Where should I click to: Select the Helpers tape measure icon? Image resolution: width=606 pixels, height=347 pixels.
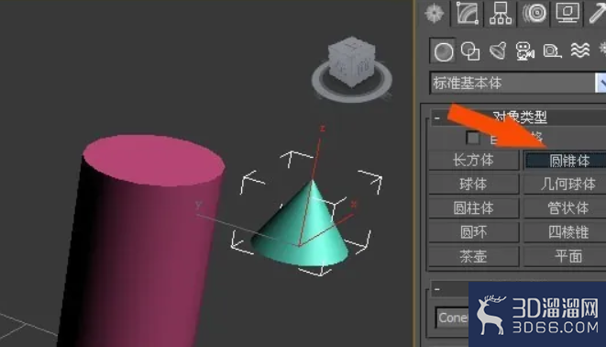[x=552, y=50]
